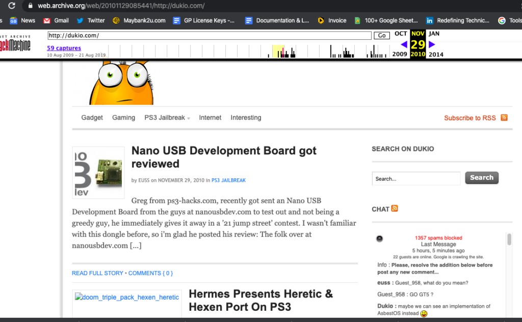Click the 'by EUSS on NOVEMBER 29, 2010' byline
The image size is (522, 322).
tap(168, 180)
